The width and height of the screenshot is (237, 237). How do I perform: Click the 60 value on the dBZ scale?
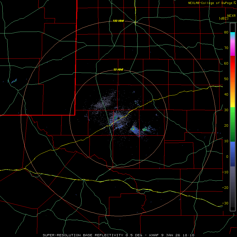(226, 63)
